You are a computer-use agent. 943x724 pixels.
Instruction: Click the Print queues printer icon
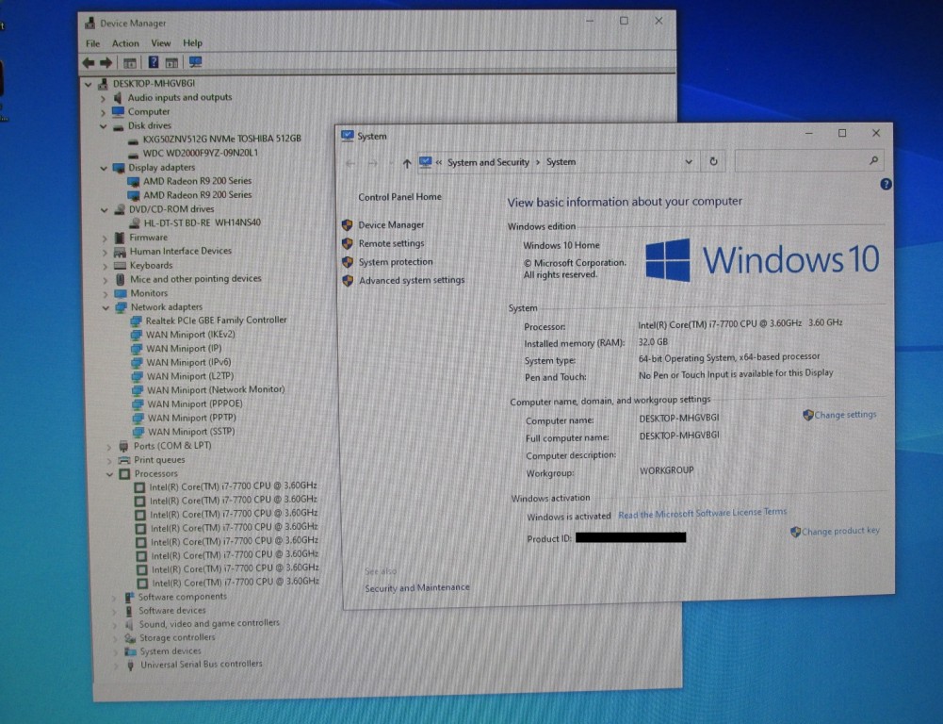coord(124,460)
